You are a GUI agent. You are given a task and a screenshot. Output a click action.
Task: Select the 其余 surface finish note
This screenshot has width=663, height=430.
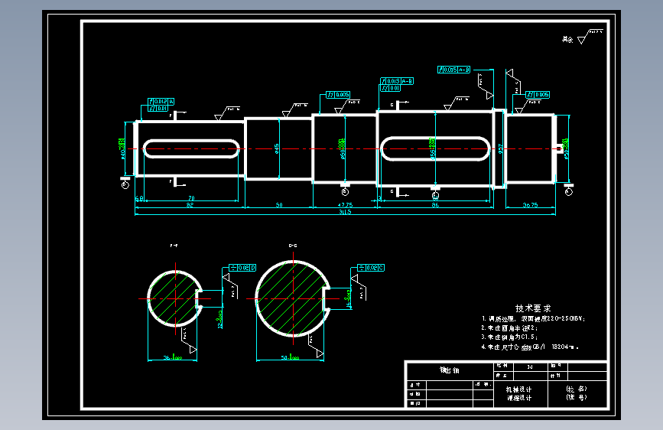coord(567,39)
